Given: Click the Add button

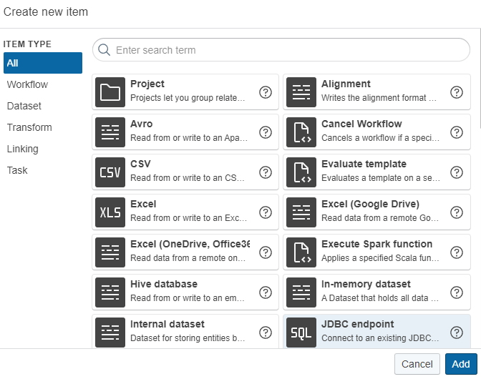Looking at the screenshot, I should pos(461,364).
